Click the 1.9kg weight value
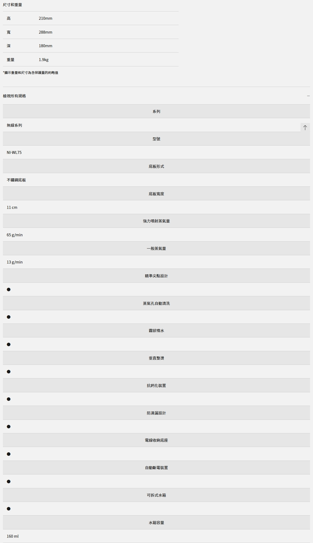The height and width of the screenshot is (543, 313). pyautogui.click(x=43, y=59)
